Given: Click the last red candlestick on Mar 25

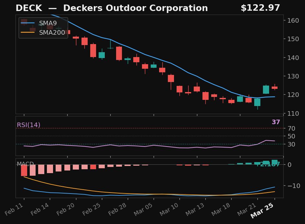Looking at the screenshot, I should [275, 88].
